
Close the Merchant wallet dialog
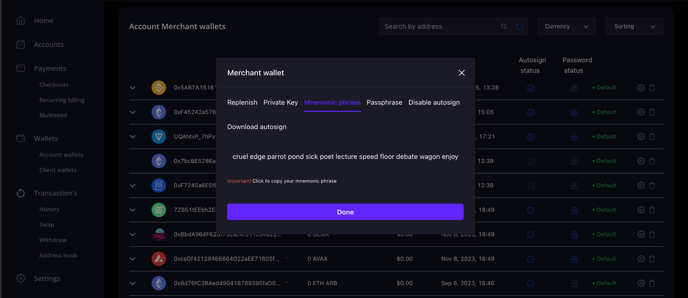click(461, 73)
